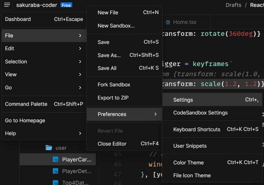Select Close Editor option
Viewport: 264px width, 185px height.
coord(124,144)
